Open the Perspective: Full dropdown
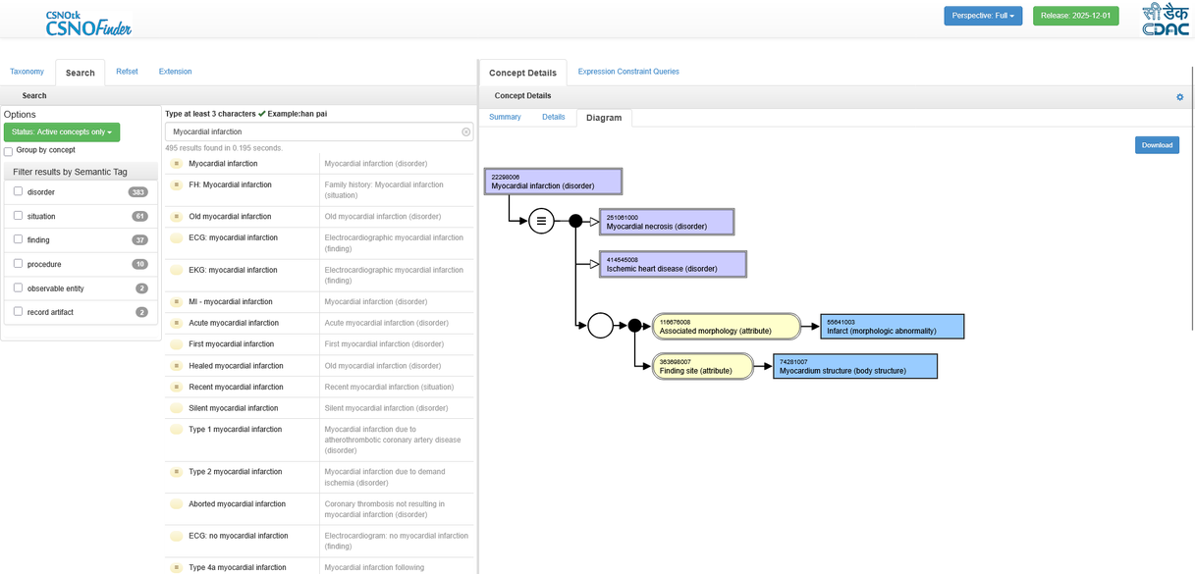Image resolution: width=1195 pixels, height=574 pixels. [x=982, y=16]
